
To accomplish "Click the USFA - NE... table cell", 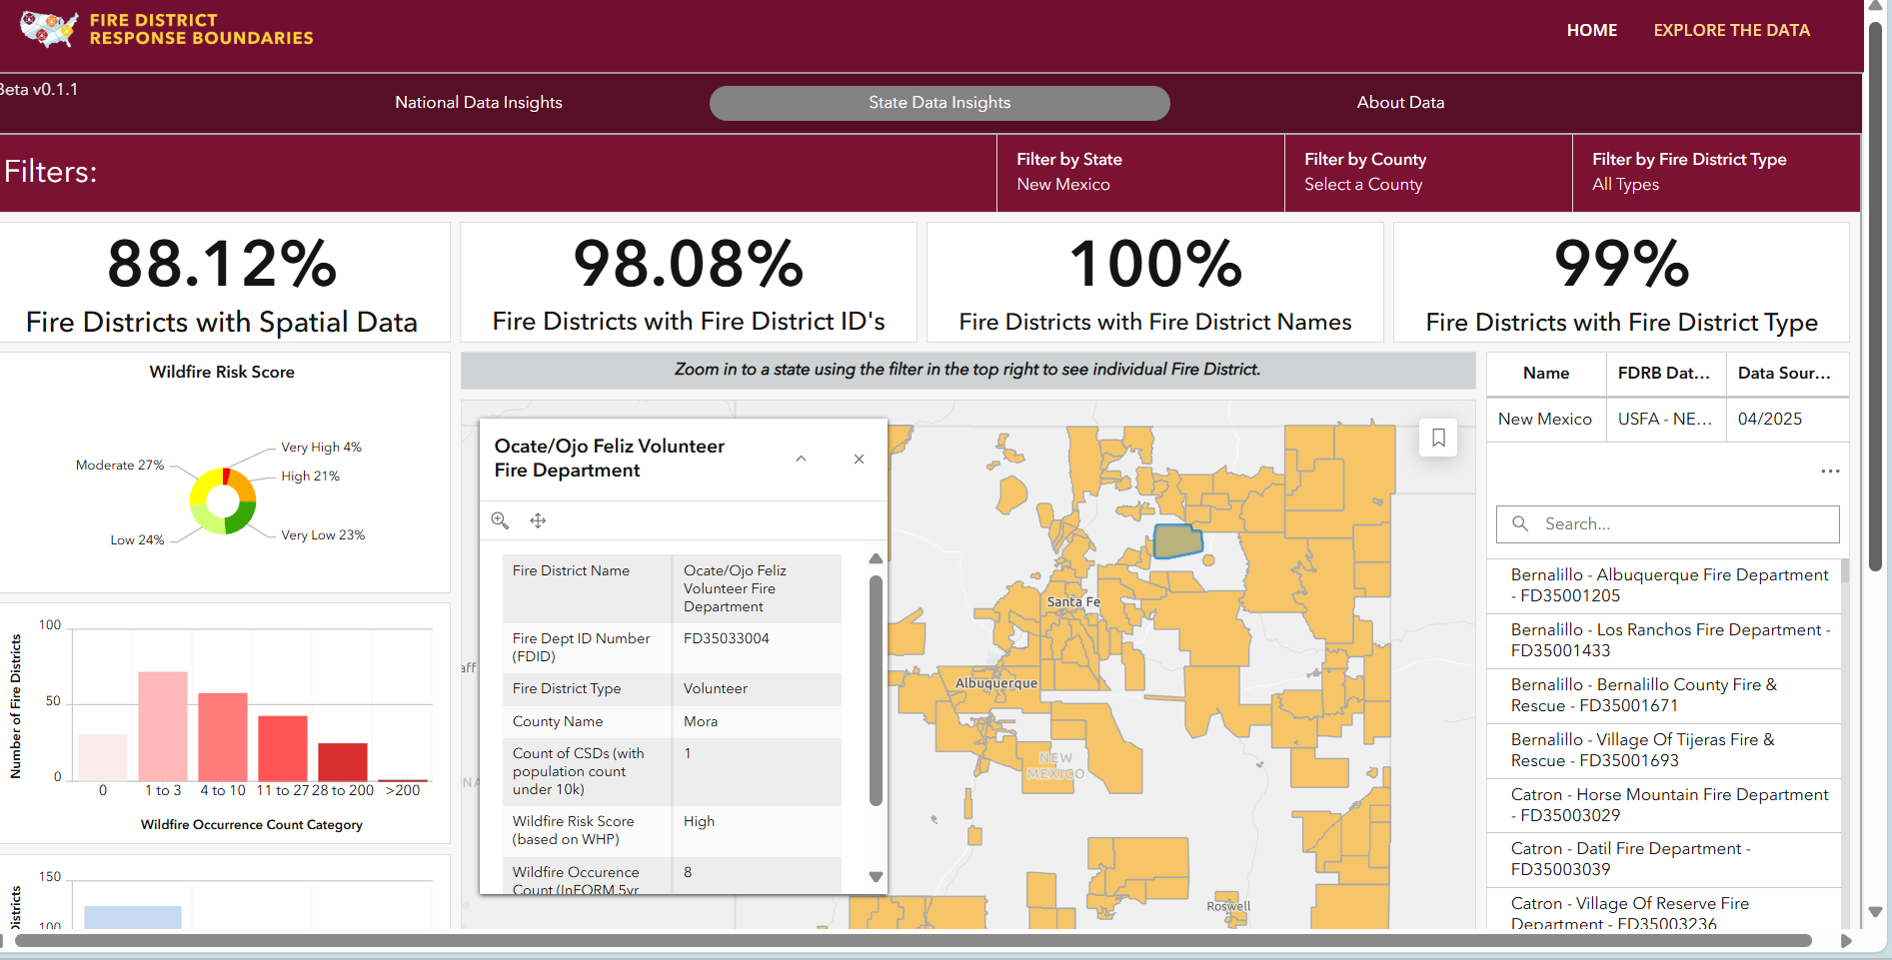I will coord(1666,420).
